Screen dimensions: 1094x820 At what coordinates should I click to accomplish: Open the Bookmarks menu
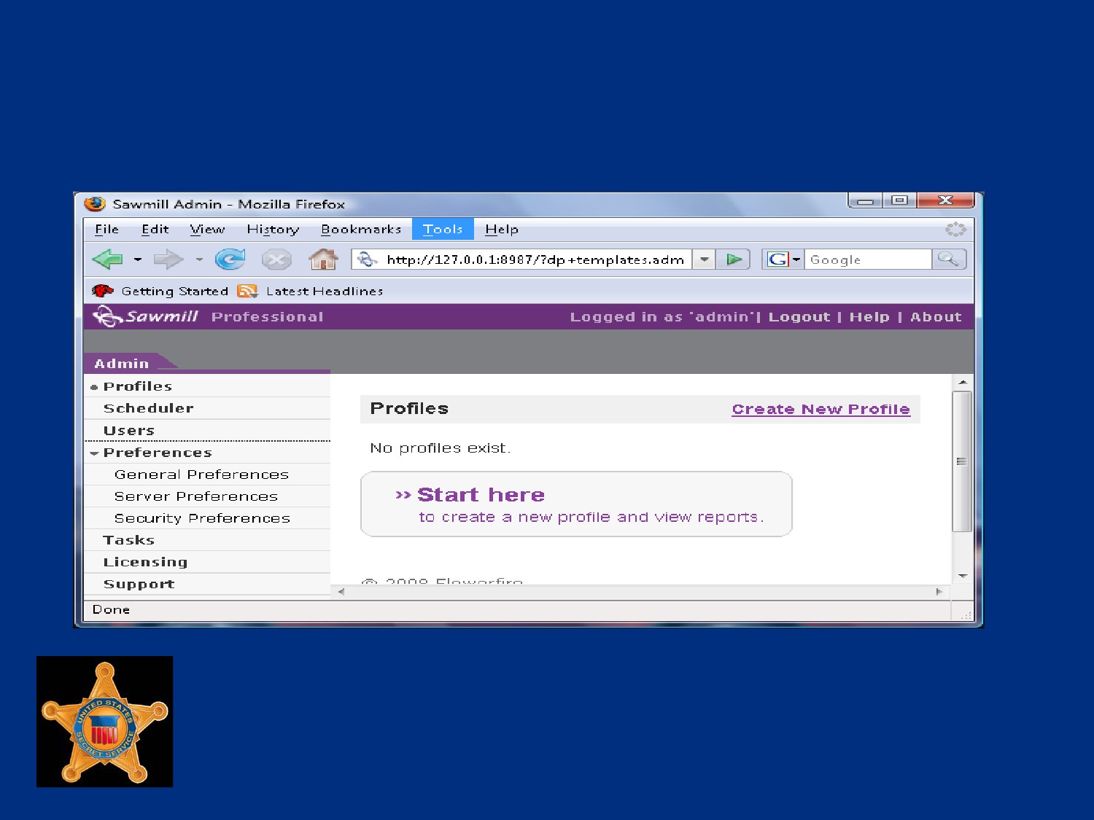pyautogui.click(x=361, y=230)
